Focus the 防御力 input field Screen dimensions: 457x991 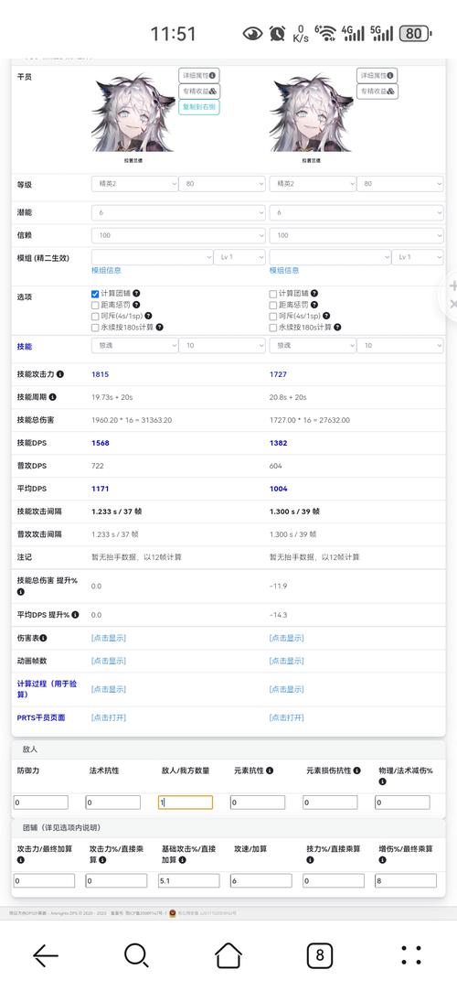(x=40, y=802)
